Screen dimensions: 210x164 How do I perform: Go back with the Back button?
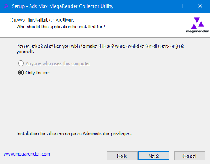[x=122, y=156]
